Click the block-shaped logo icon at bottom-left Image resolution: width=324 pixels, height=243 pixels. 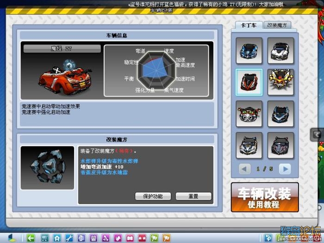(x=12, y=238)
